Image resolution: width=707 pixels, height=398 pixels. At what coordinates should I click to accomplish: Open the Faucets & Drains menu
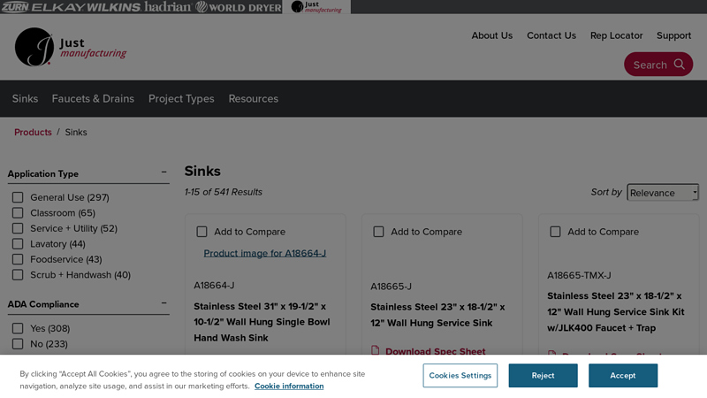click(93, 98)
